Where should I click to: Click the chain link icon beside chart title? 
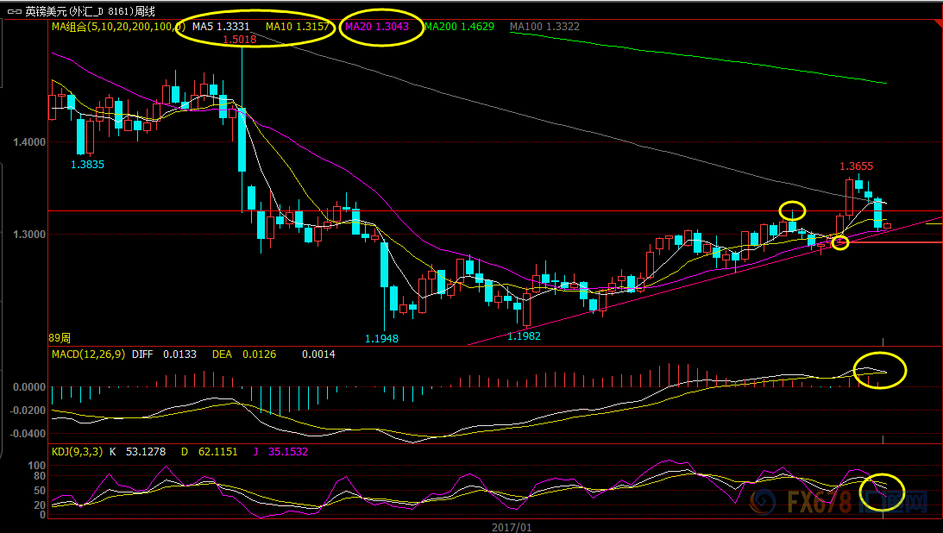tap(14, 11)
